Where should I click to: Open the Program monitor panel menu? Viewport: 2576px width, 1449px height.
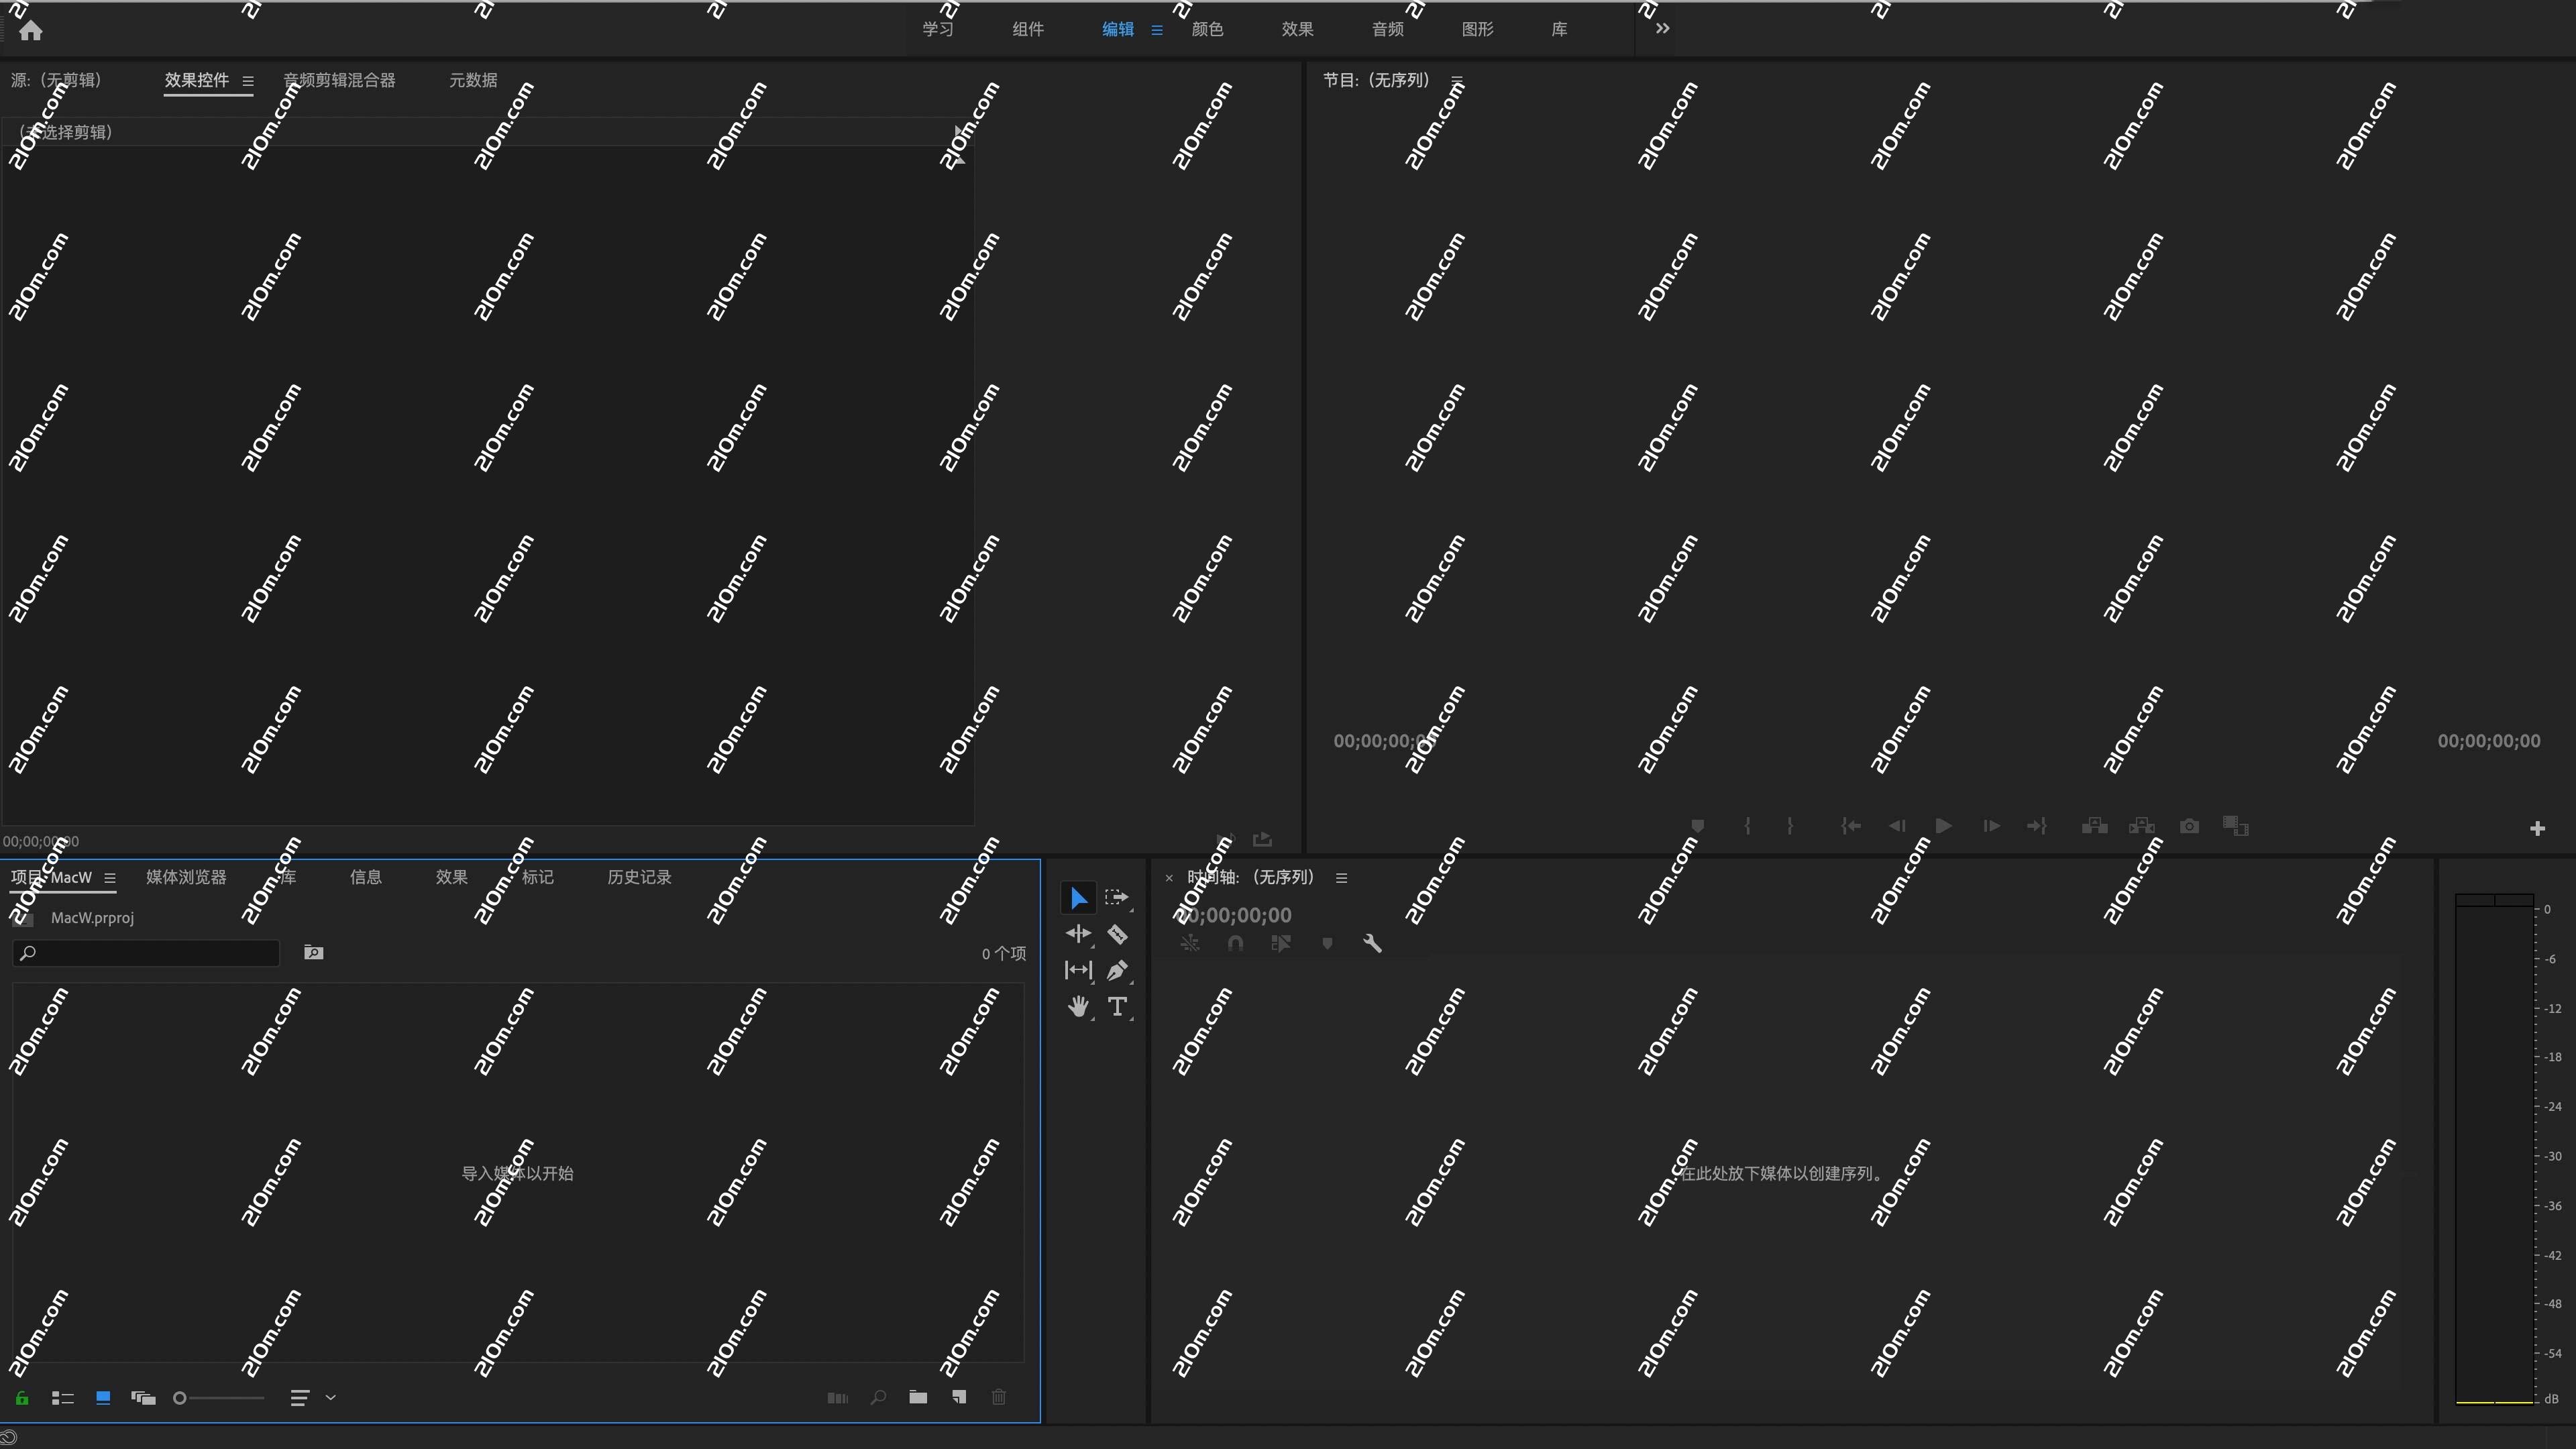tap(1457, 80)
